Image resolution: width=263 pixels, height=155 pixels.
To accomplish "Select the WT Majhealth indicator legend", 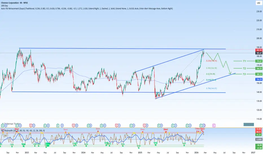I will pyautogui.click(x=23, y=130).
